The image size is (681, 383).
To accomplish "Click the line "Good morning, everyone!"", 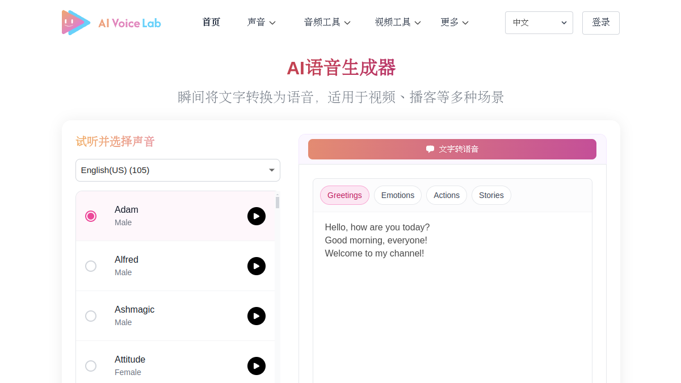I will [376, 240].
